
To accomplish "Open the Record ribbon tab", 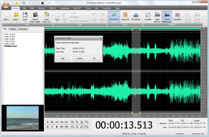I will pyautogui.click(x=41, y=8).
